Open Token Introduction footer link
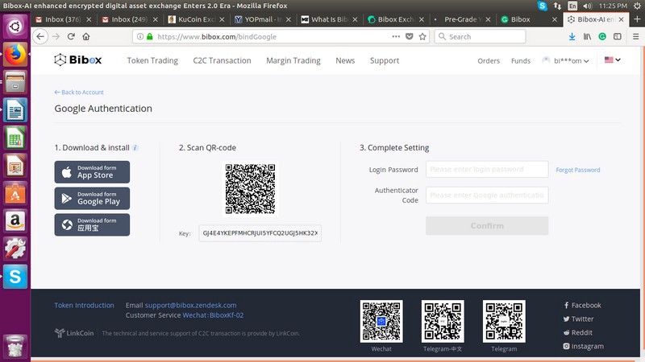Viewport: 645px width, 362px height. 84,305
